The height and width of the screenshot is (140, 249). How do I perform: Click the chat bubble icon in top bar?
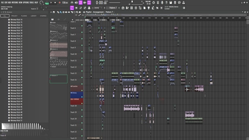tap(179, 3)
